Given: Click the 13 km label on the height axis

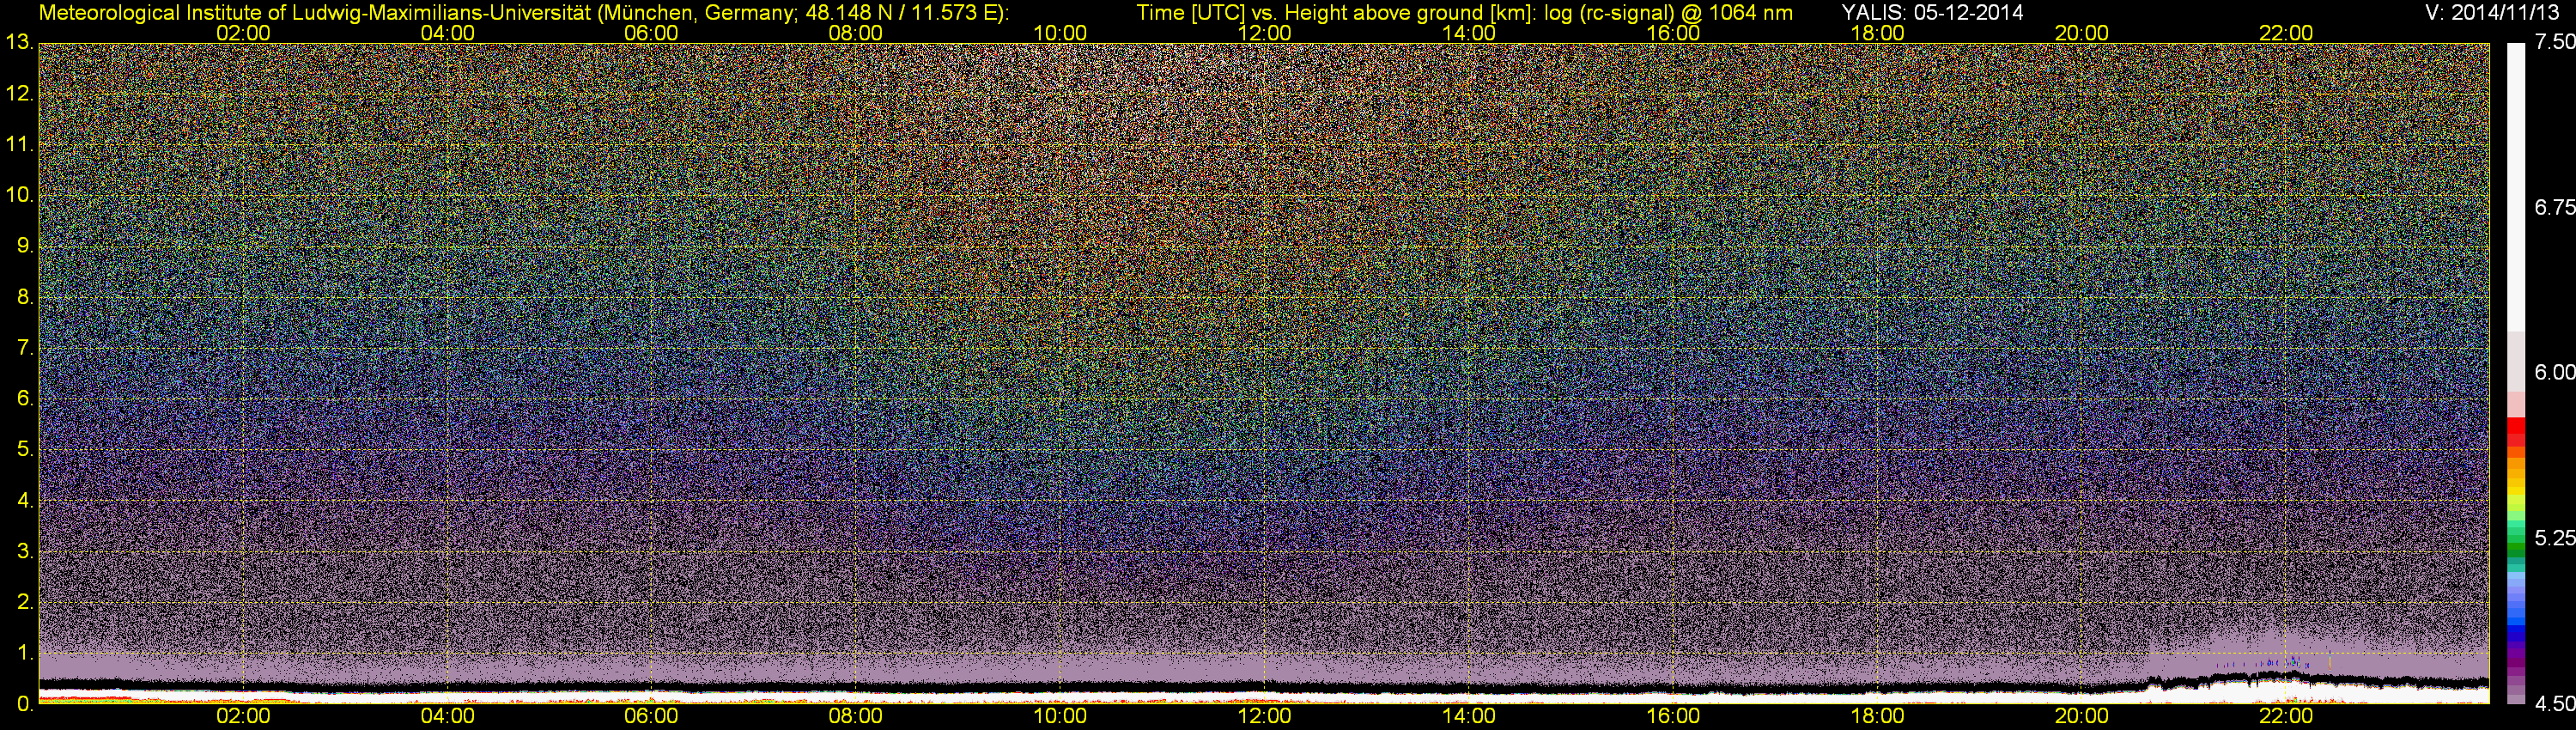Looking at the screenshot, I should click(x=19, y=43).
